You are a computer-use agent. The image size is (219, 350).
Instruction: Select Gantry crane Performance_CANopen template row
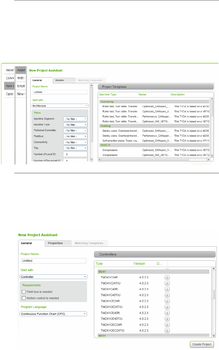coord(154,136)
